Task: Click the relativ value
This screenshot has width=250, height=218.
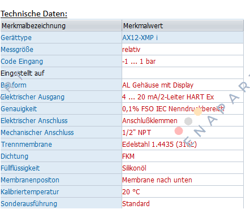Action: tap(131, 50)
